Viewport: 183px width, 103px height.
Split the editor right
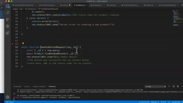coord(182,5)
